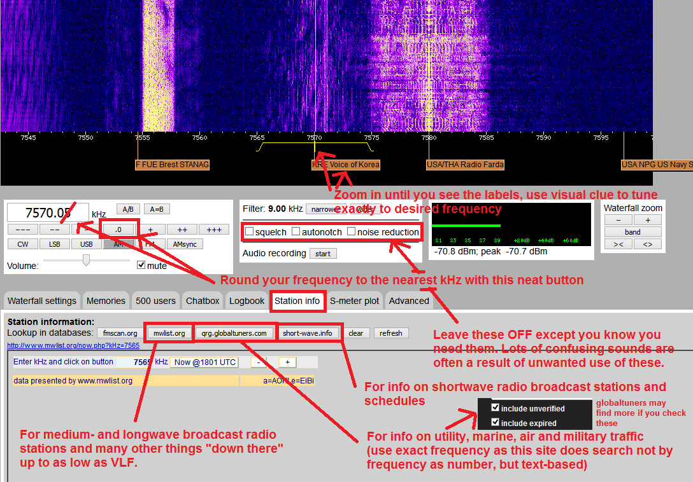Viewport: 693px width, 482px height.
Task: Click the '<>' waterfall zoom button
Action: [648, 244]
